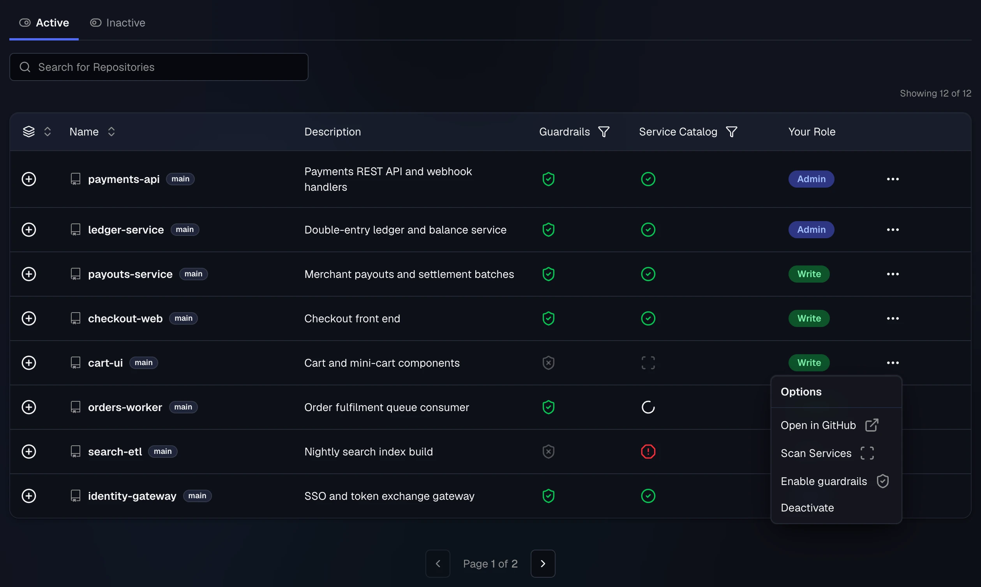
Task: Expand the cart-ui row with its plus icon
Action: [x=28, y=362]
